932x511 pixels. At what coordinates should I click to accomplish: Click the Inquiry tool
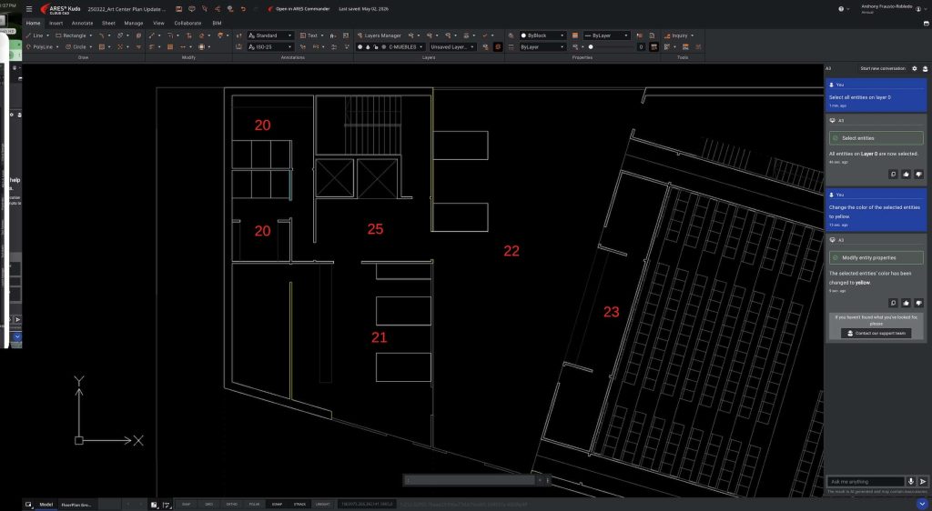676,35
